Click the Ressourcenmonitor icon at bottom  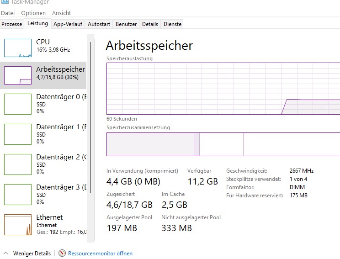62,253
